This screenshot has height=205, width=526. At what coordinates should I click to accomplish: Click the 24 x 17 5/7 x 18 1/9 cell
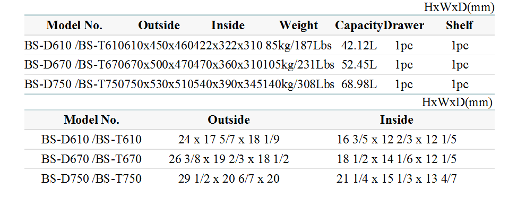[229, 139]
